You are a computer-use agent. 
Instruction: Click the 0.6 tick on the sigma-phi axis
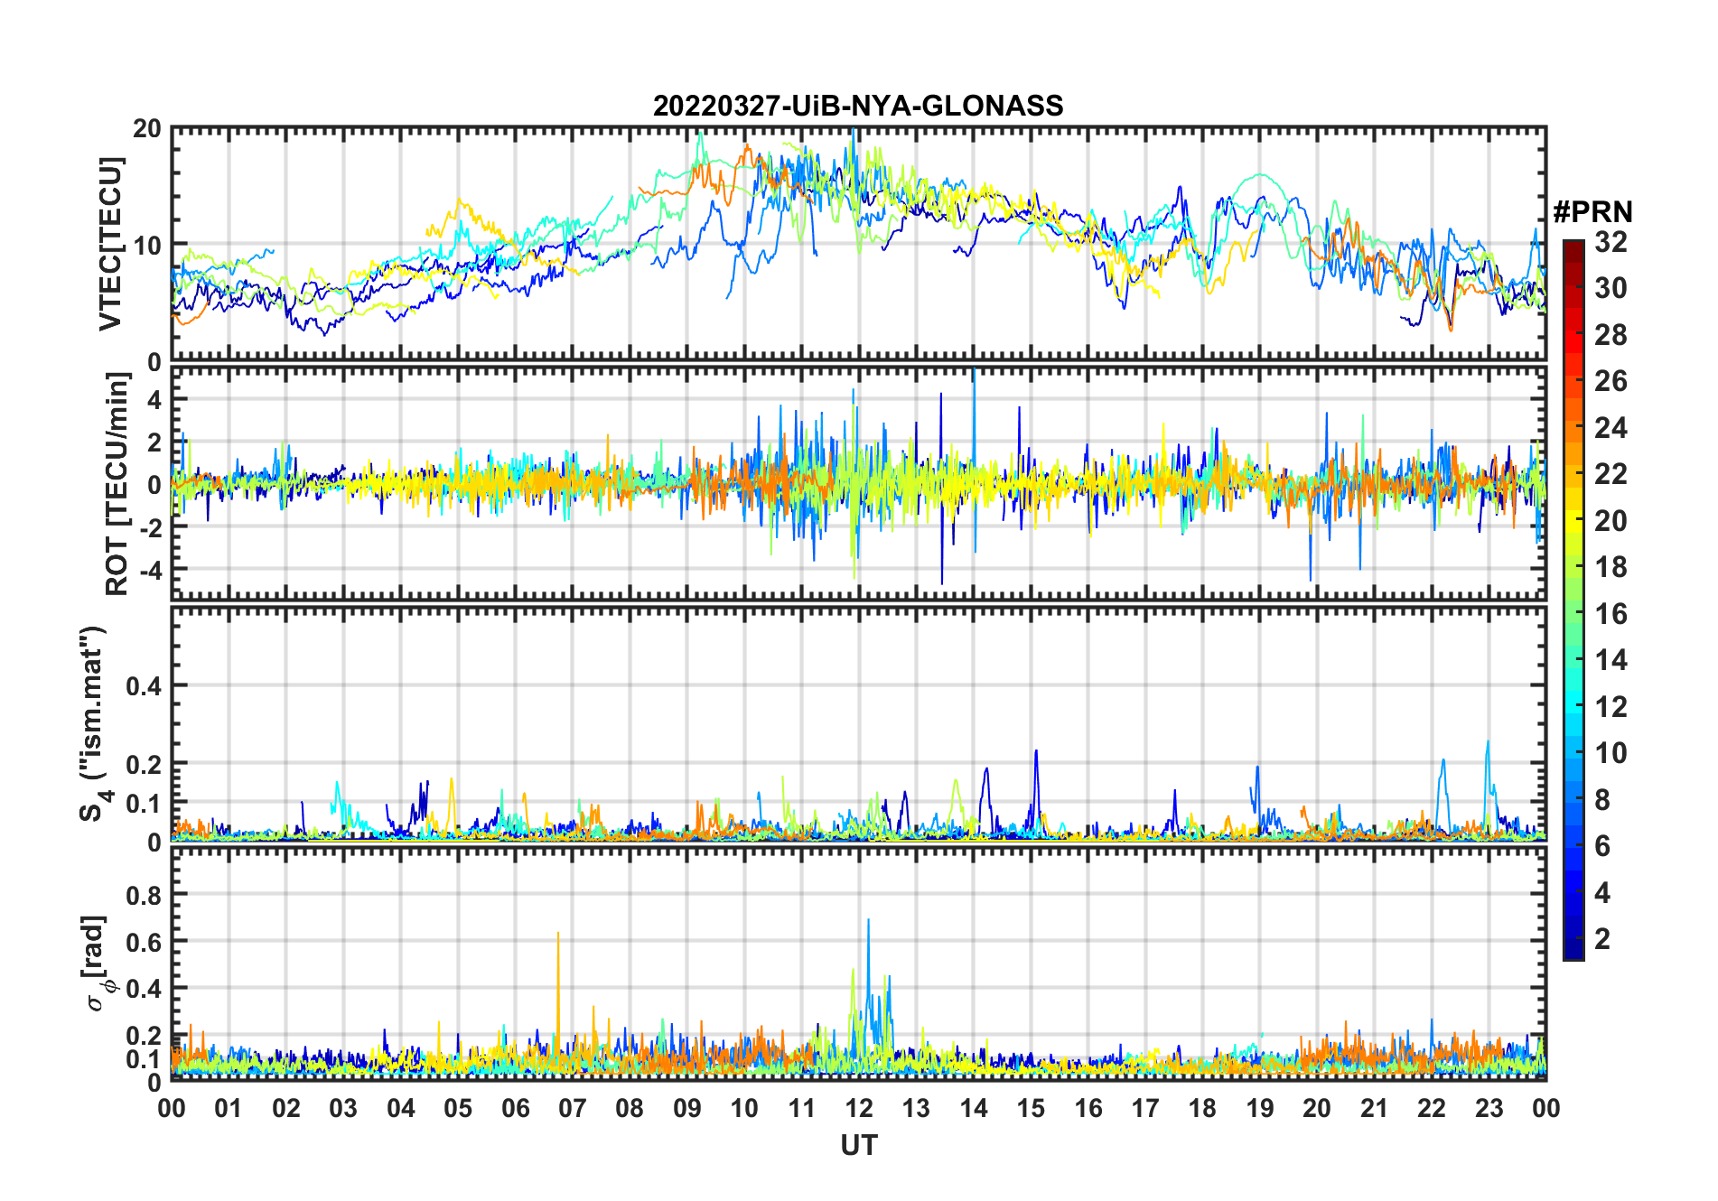(144, 942)
